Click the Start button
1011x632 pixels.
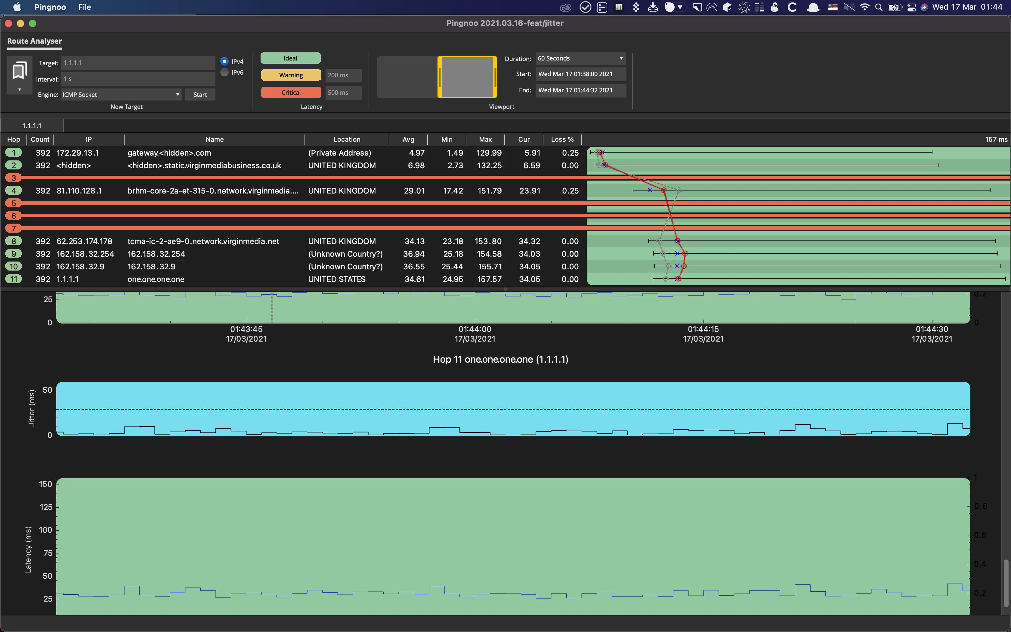200,94
